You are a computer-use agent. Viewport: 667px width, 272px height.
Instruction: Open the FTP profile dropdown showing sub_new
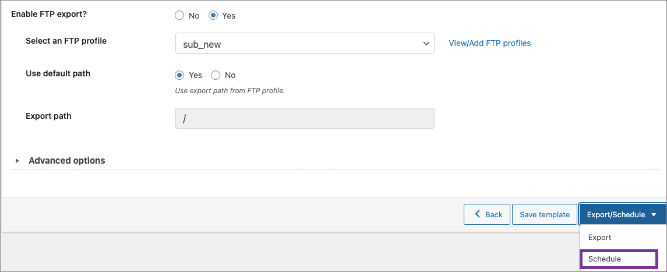pyautogui.click(x=304, y=44)
